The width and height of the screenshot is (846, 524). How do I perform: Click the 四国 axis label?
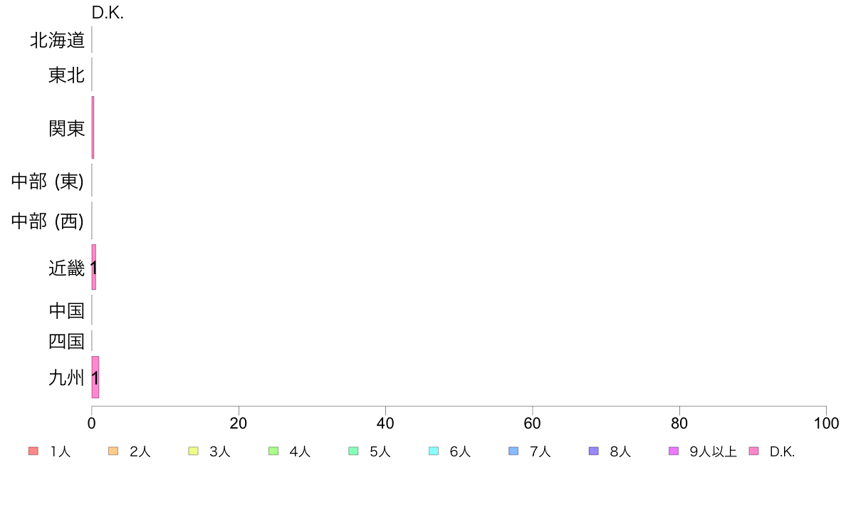tap(66, 341)
